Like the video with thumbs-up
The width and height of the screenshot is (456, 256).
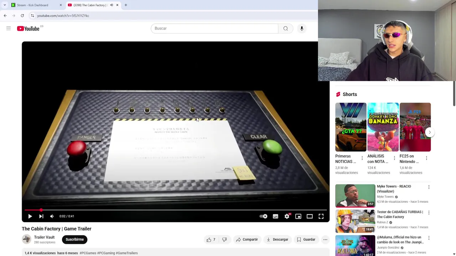tap(211, 239)
